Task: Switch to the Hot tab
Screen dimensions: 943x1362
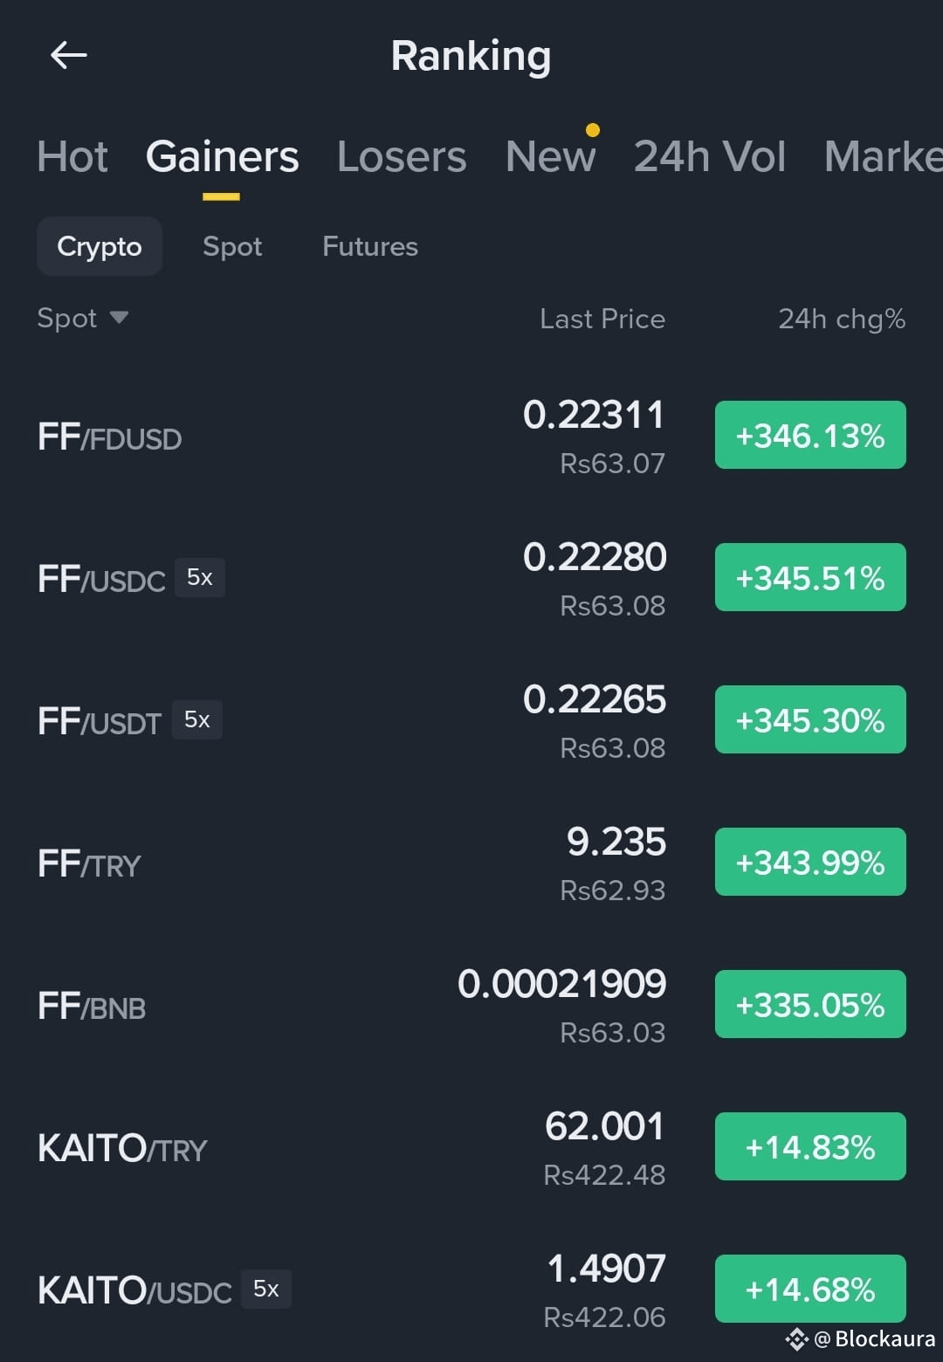Action: click(x=72, y=157)
